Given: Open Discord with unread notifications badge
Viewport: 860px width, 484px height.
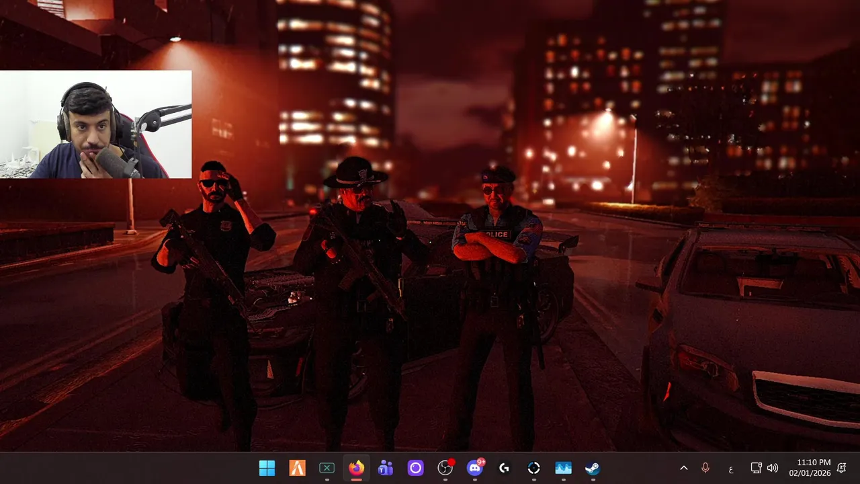Looking at the screenshot, I should [x=475, y=468].
